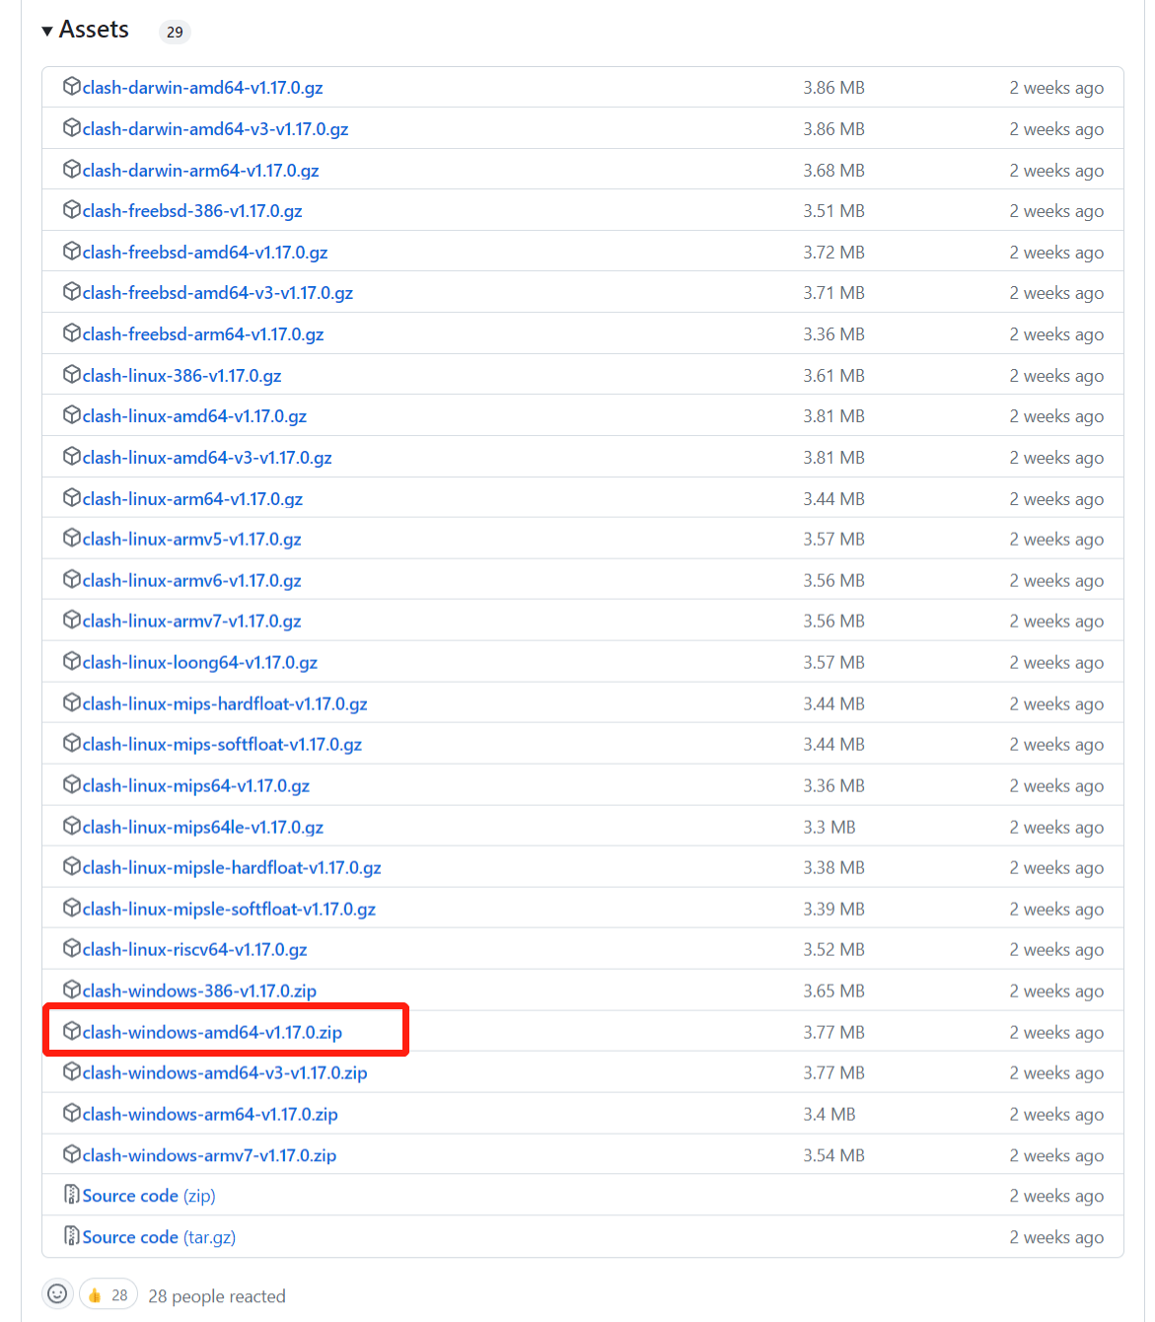Open the smiley add-reaction picker
The width and height of the screenshot is (1155, 1322).
pos(57,1294)
